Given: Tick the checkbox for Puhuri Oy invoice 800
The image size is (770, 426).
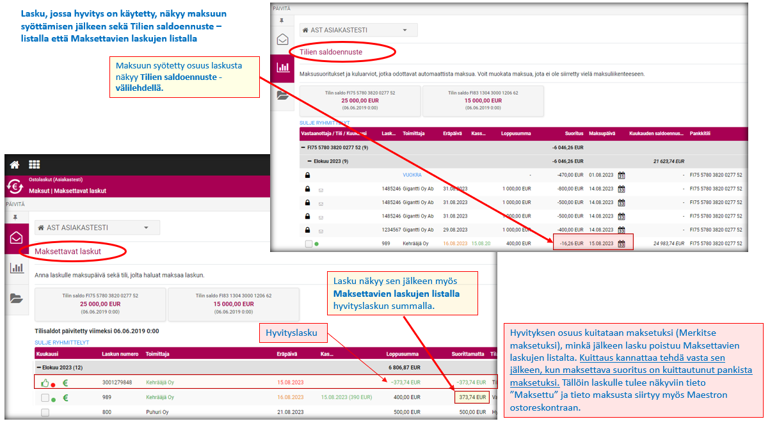Looking at the screenshot, I should pos(45,413).
